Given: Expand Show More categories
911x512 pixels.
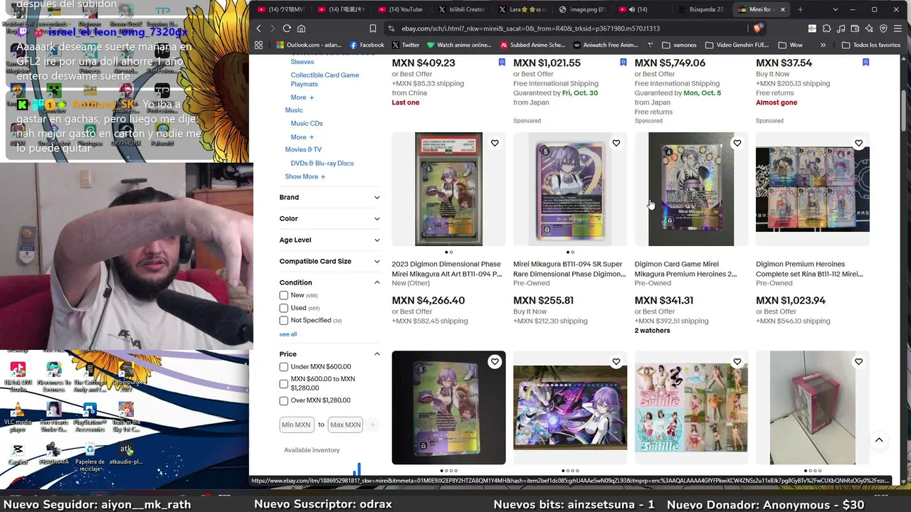Looking at the screenshot, I should pyautogui.click(x=305, y=177).
